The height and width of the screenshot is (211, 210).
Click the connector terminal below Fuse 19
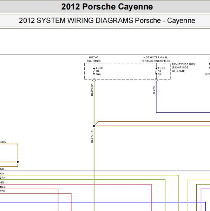coord(156,80)
